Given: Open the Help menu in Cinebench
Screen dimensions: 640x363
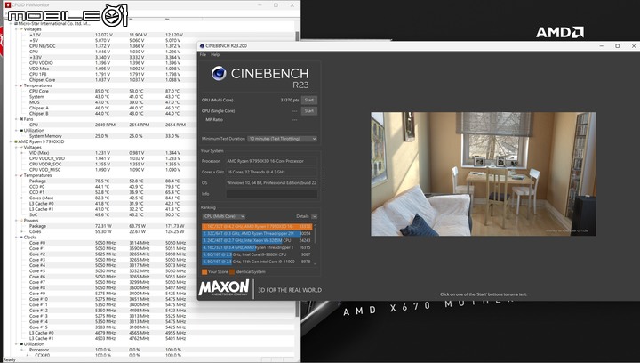Looking at the screenshot, I should (215, 54).
